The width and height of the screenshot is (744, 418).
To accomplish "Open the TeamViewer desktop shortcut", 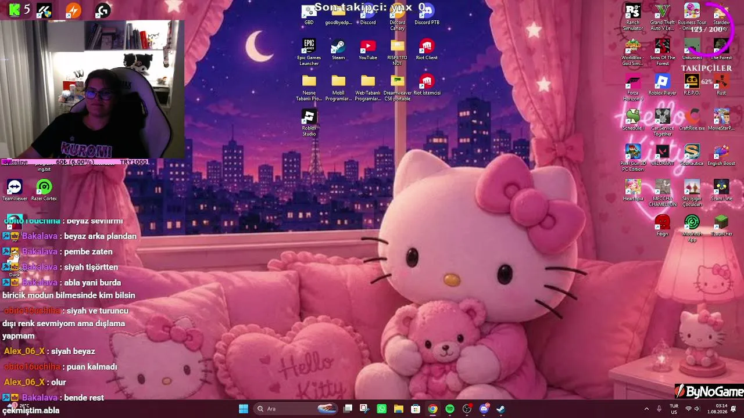I will pos(15,190).
